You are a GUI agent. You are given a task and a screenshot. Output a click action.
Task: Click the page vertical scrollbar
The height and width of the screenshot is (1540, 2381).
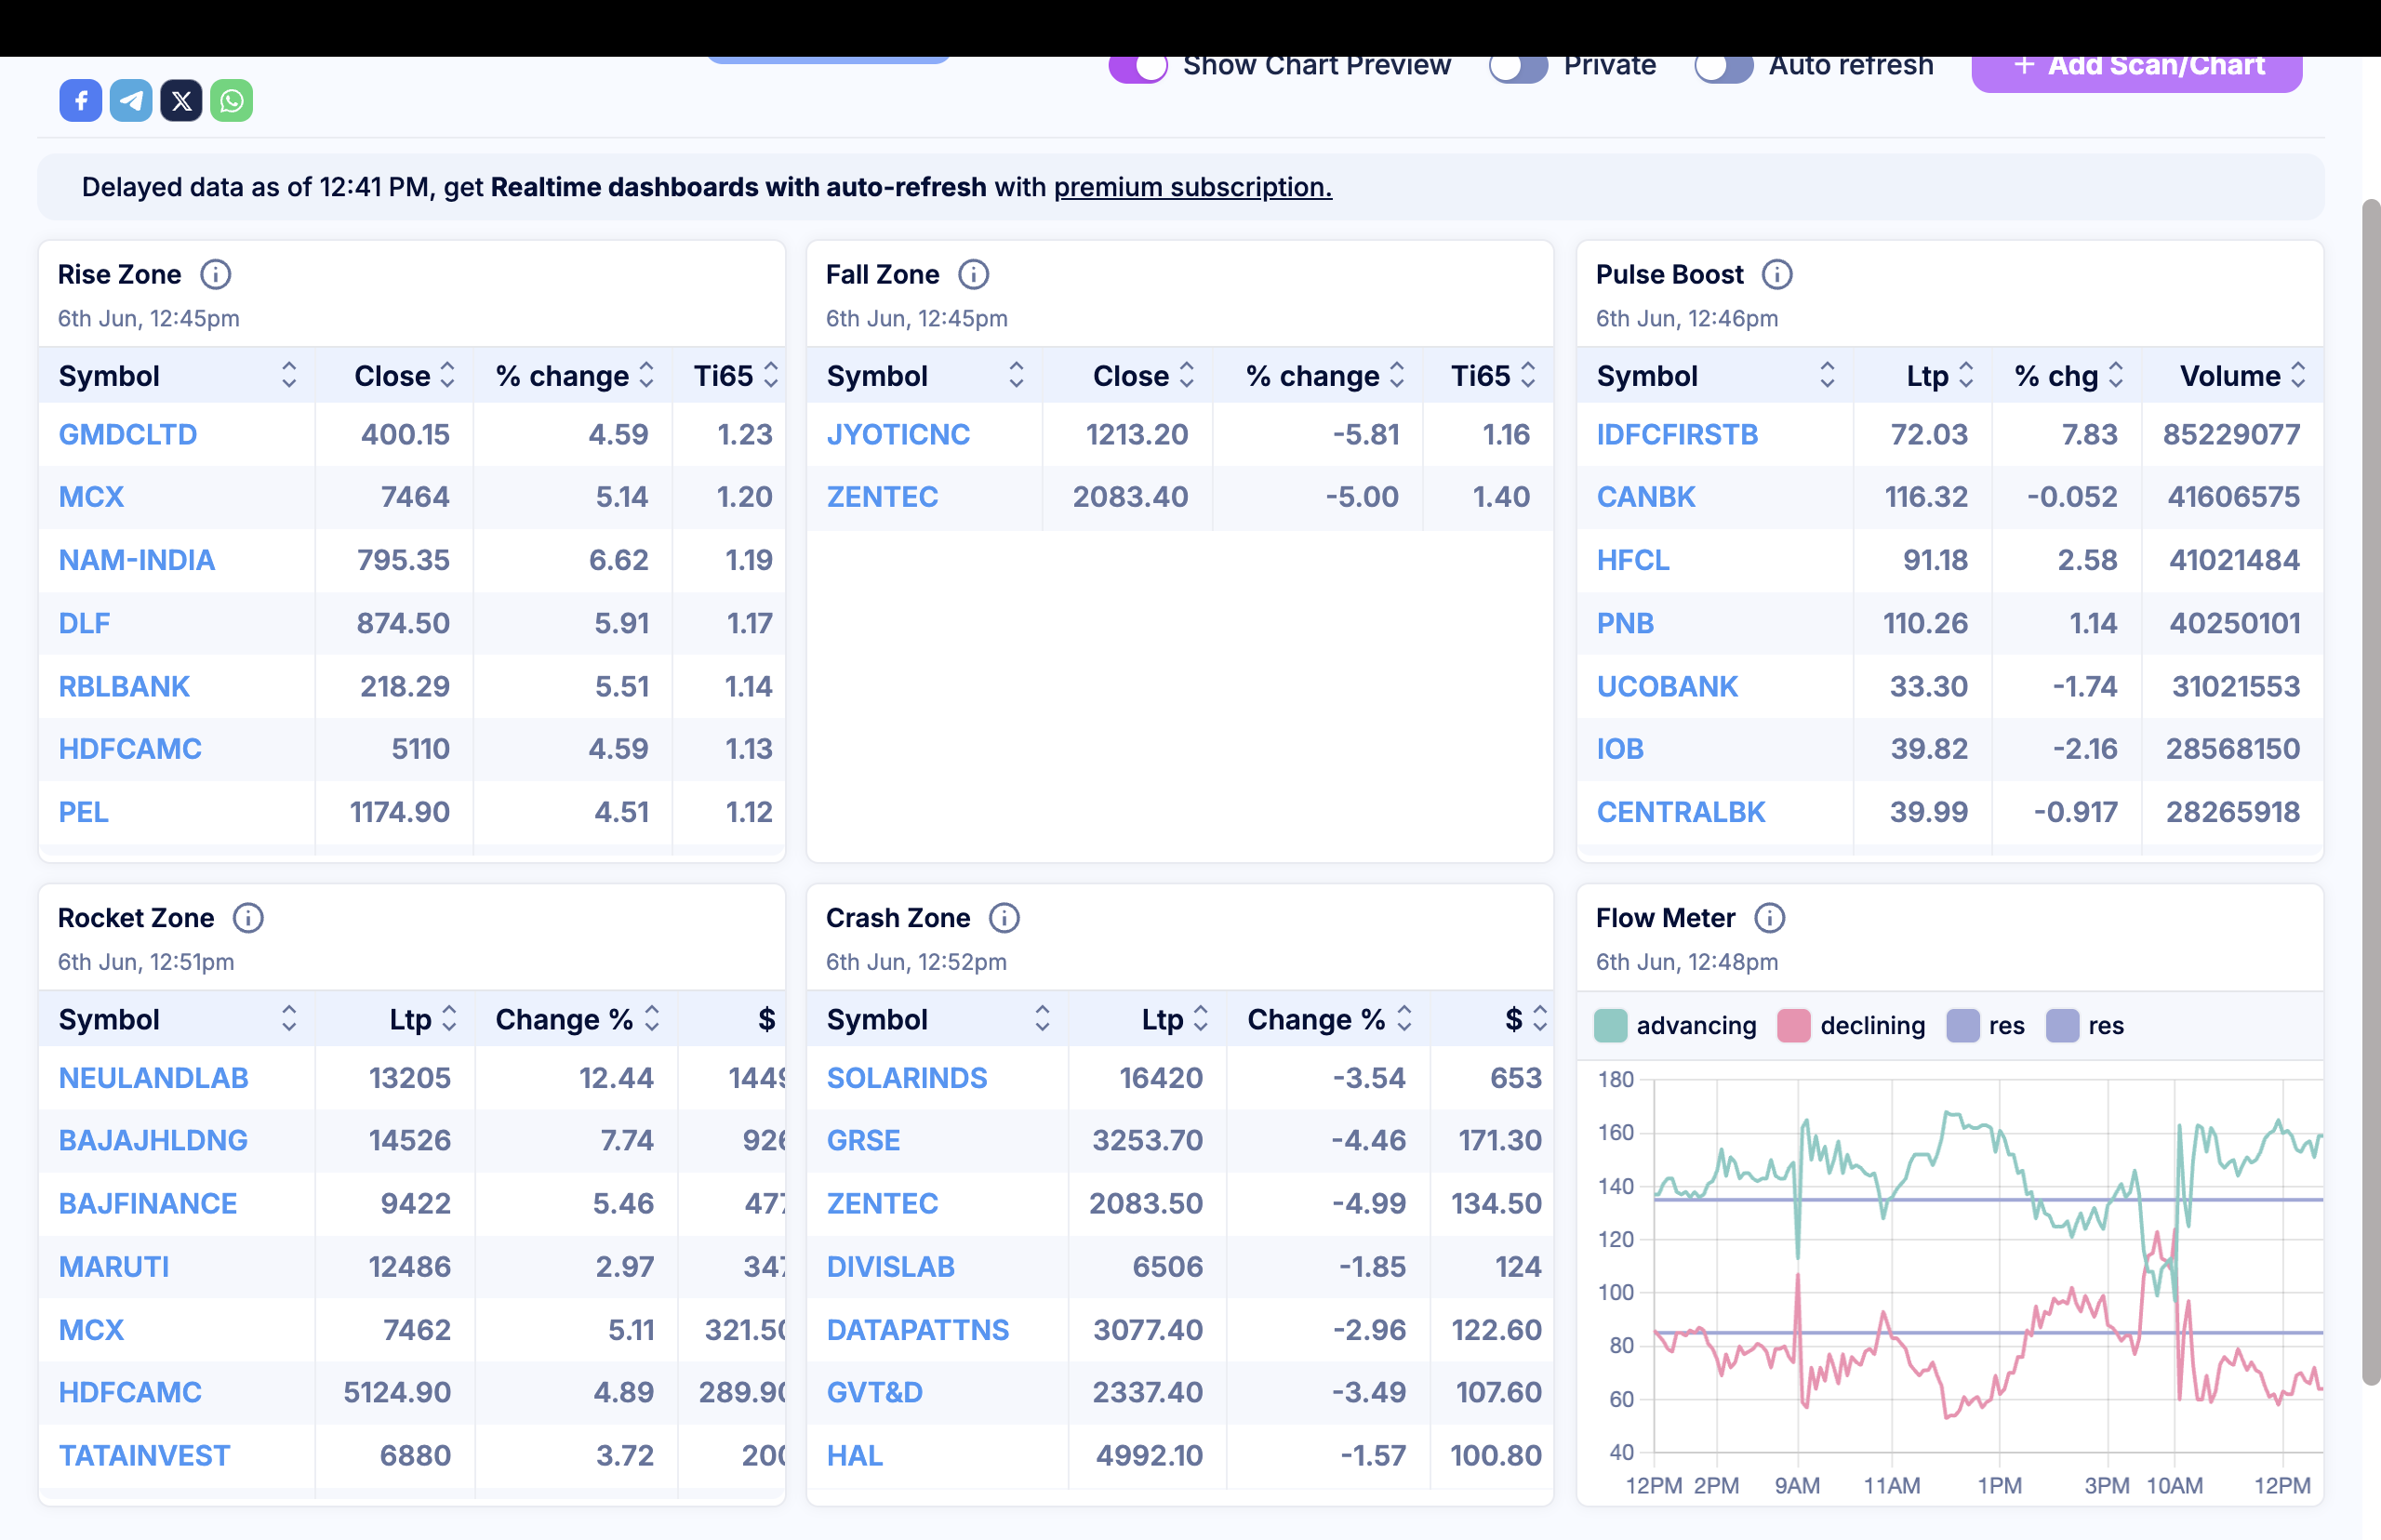click(x=2371, y=790)
